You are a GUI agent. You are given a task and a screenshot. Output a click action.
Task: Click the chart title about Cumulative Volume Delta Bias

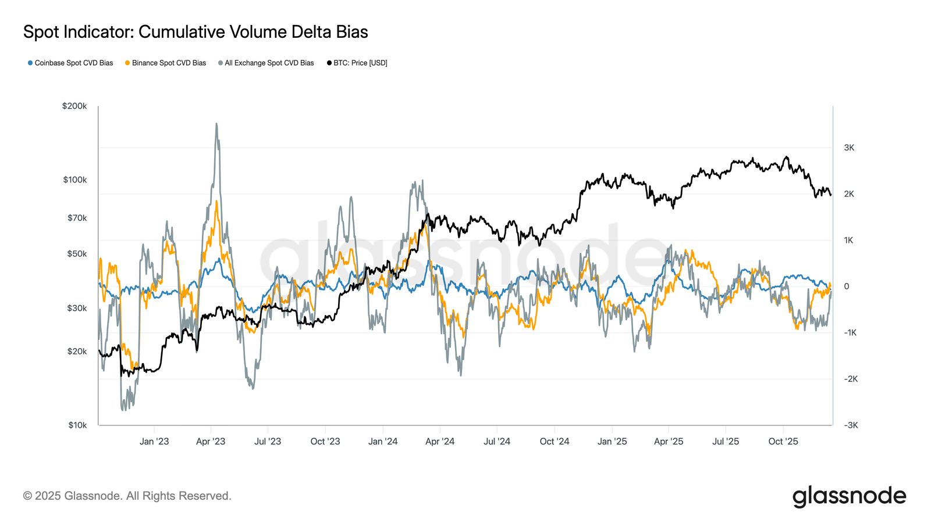[x=196, y=32]
